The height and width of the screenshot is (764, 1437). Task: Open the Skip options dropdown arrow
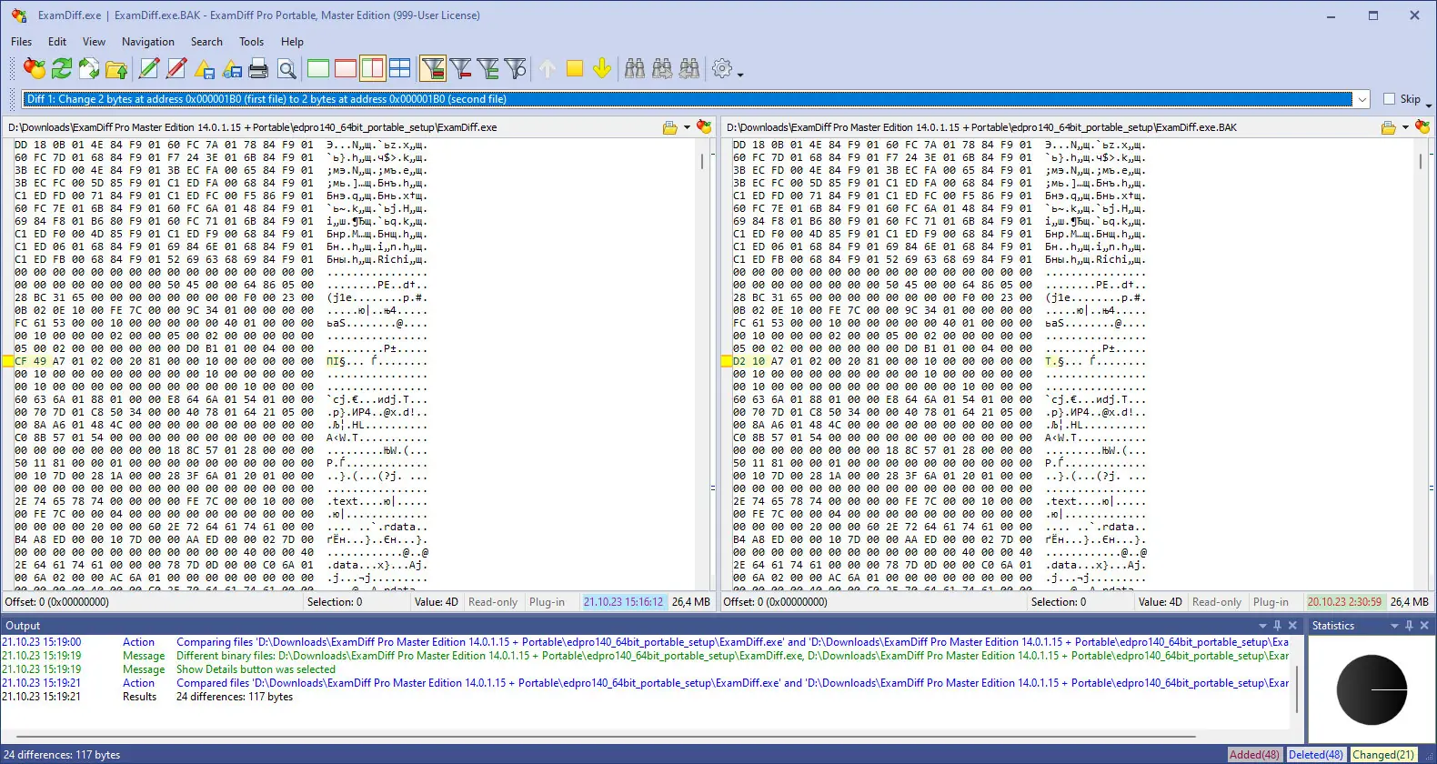point(1429,105)
